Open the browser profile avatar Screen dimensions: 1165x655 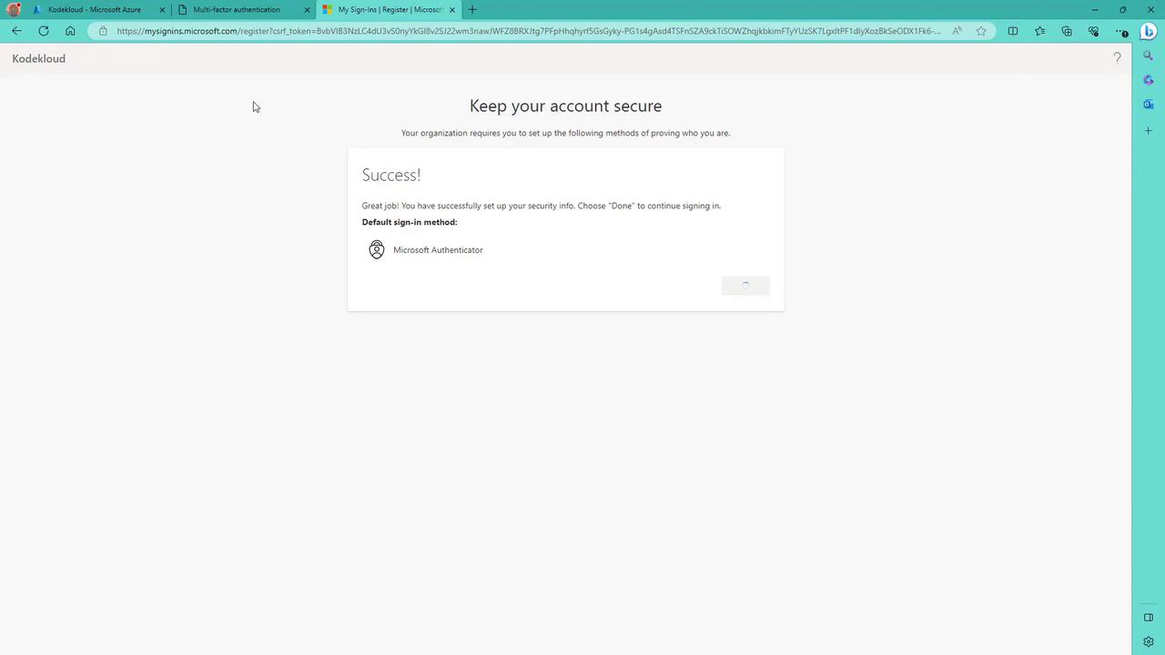[13, 9]
